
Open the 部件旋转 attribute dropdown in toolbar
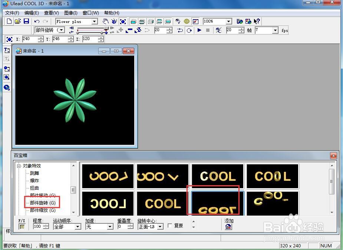click(62, 30)
